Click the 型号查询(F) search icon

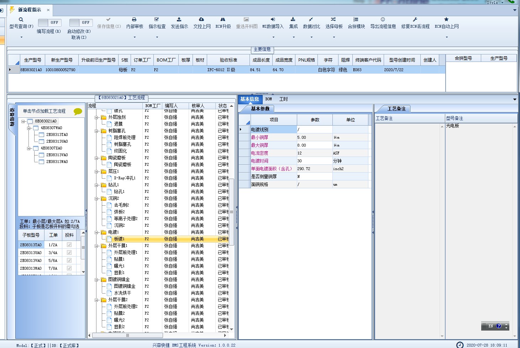pyautogui.click(x=21, y=20)
